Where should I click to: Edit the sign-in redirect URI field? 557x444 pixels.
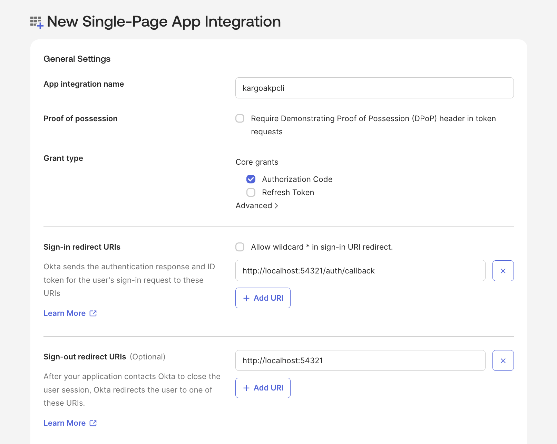coord(360,271)
